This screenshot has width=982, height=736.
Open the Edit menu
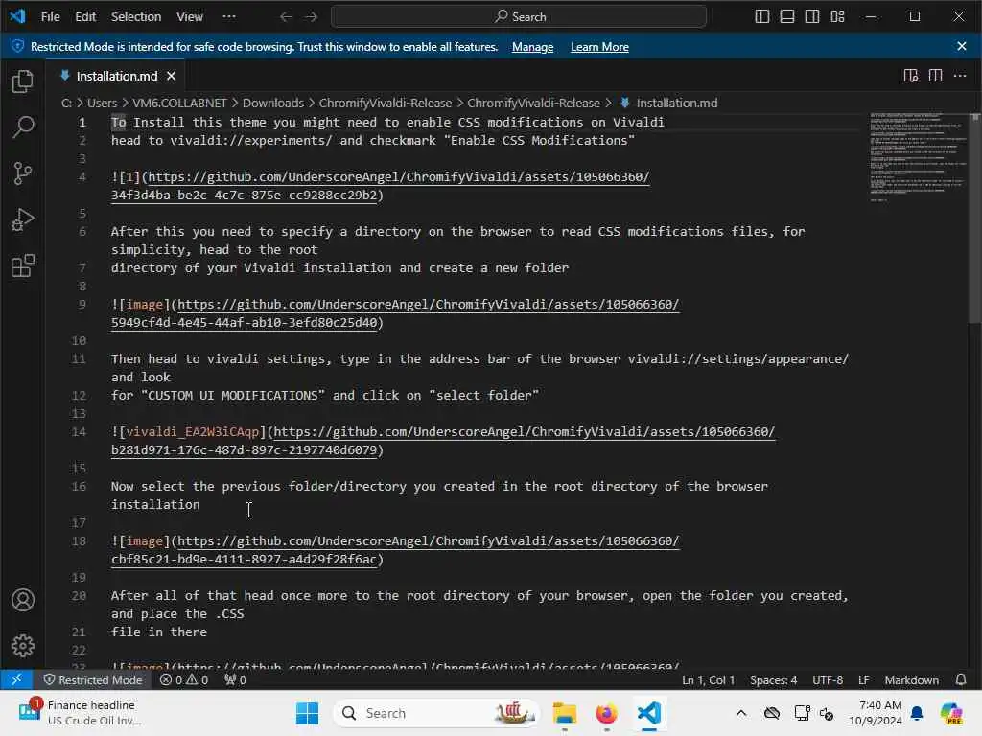point(85,17)
